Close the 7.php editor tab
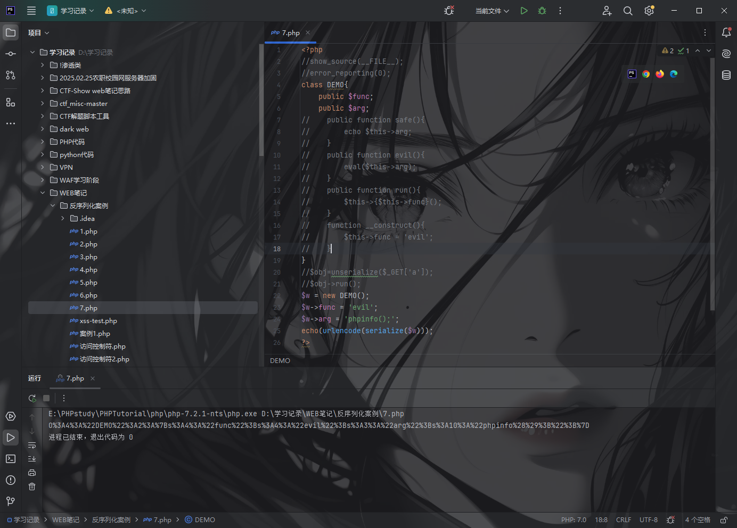Viewport: 737px width, 528px height. coord(308,33)
